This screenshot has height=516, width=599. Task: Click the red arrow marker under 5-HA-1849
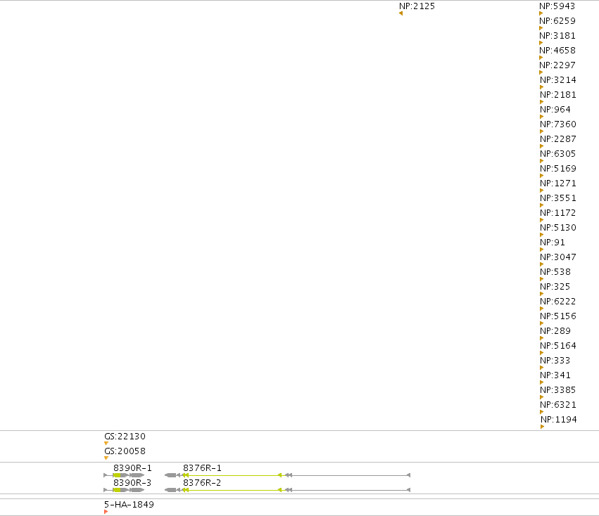coord(106,512)
